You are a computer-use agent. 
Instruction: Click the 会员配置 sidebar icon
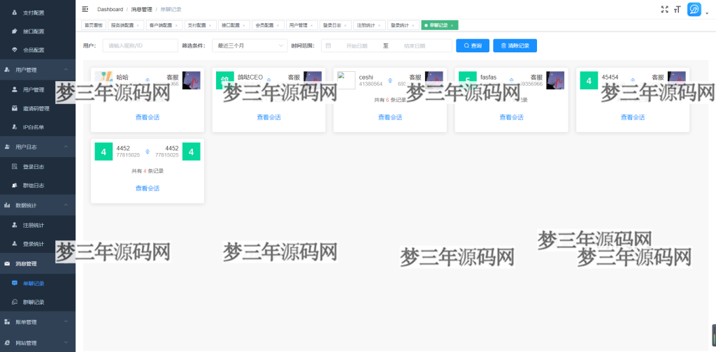point(14,50)
